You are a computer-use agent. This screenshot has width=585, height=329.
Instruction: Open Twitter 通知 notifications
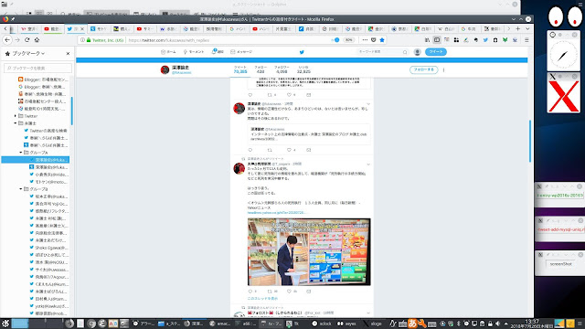218,52
